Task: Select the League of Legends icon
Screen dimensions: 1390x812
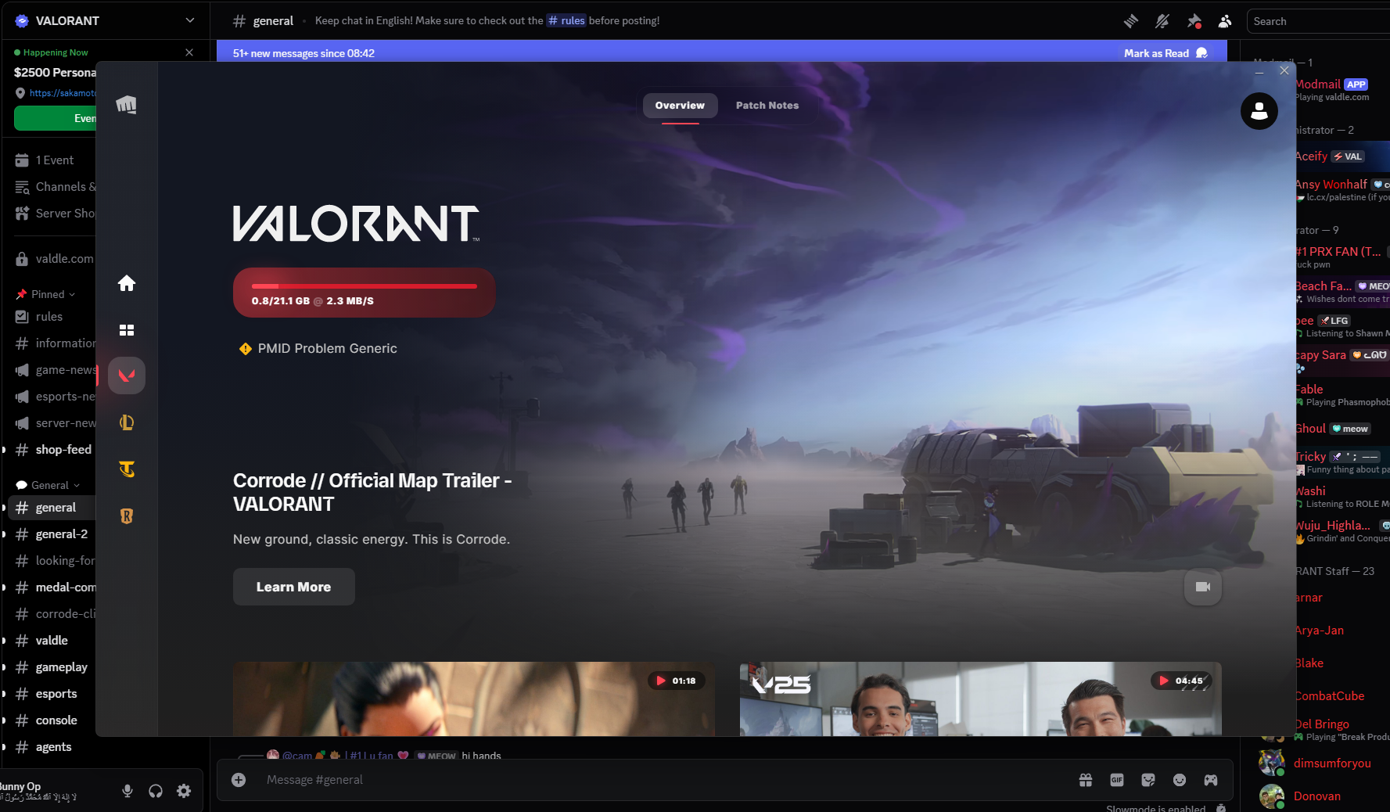Action: 127,422
